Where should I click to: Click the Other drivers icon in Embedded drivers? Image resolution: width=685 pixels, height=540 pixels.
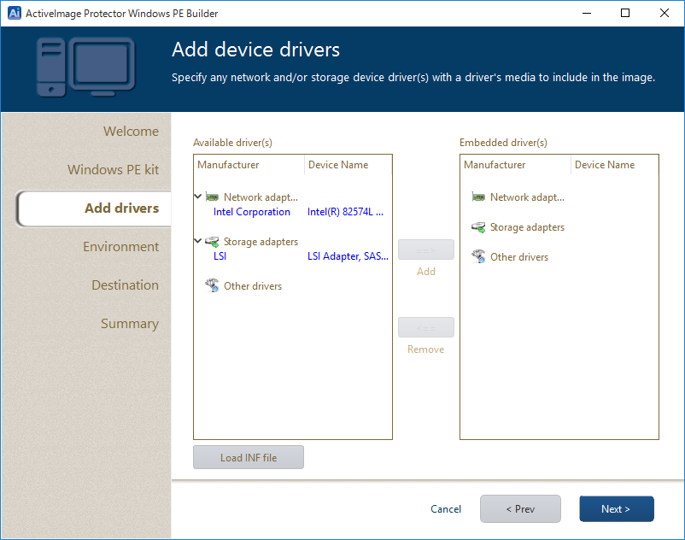tap(478, 256)
